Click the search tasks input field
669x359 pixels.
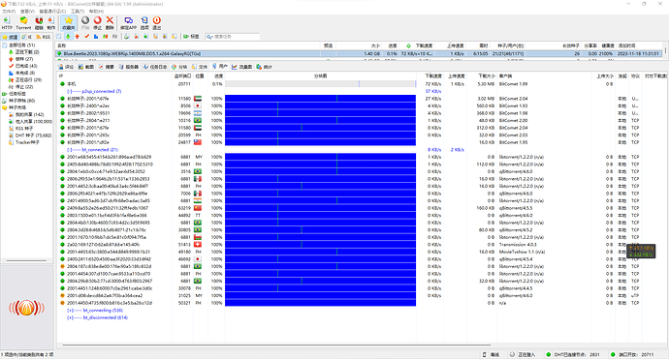(x=233, y=37)
